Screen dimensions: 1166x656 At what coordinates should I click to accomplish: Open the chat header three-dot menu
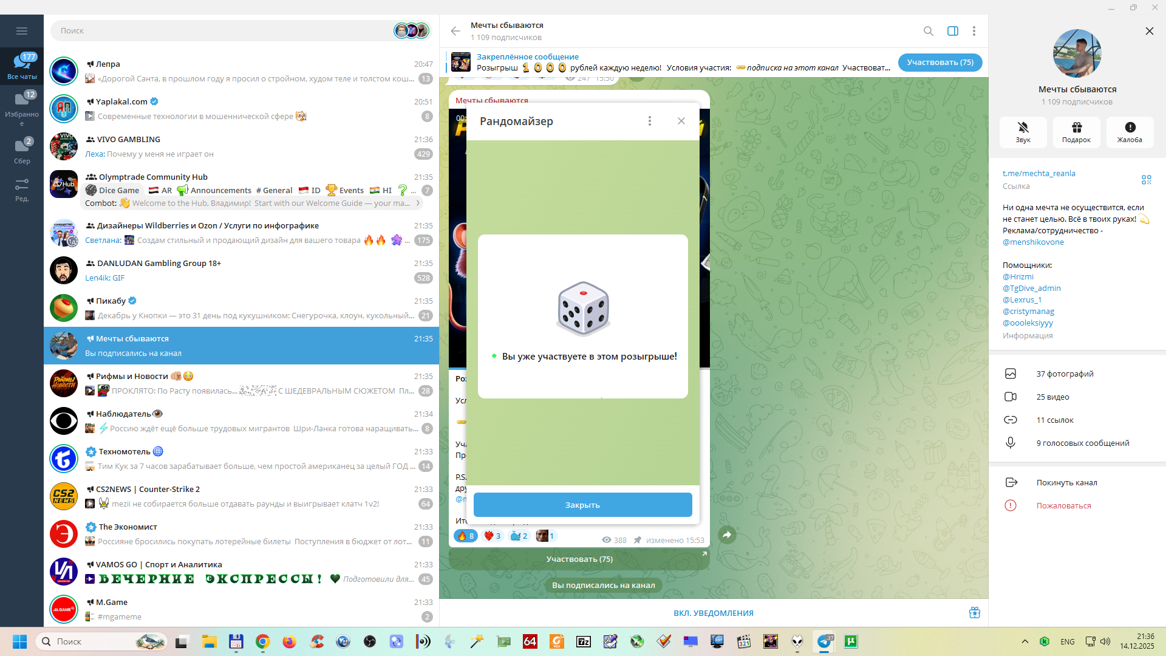coord(973,31)
